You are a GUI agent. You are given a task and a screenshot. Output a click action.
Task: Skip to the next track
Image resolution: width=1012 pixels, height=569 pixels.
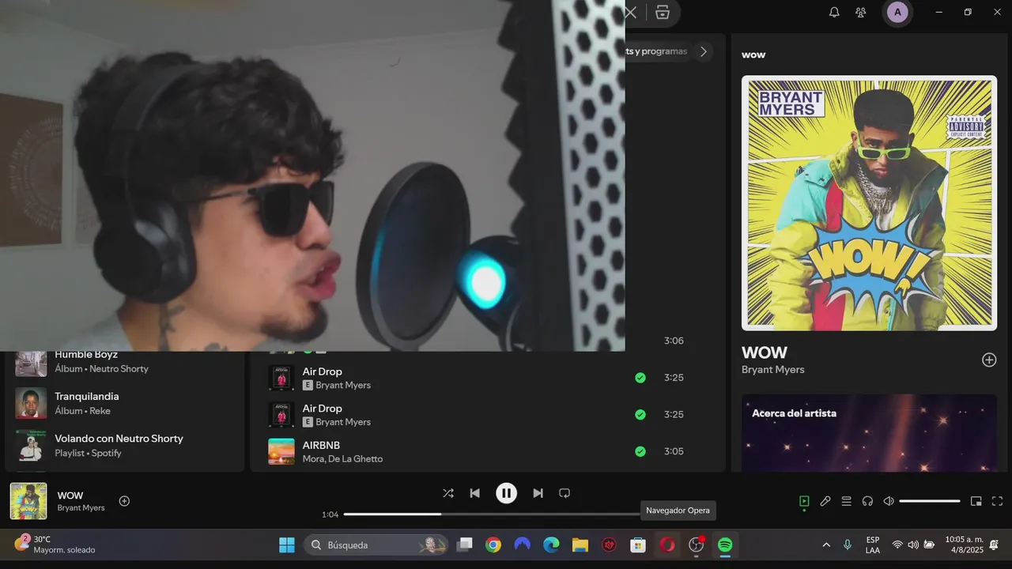pyautogui.click(x=538, y=493)
